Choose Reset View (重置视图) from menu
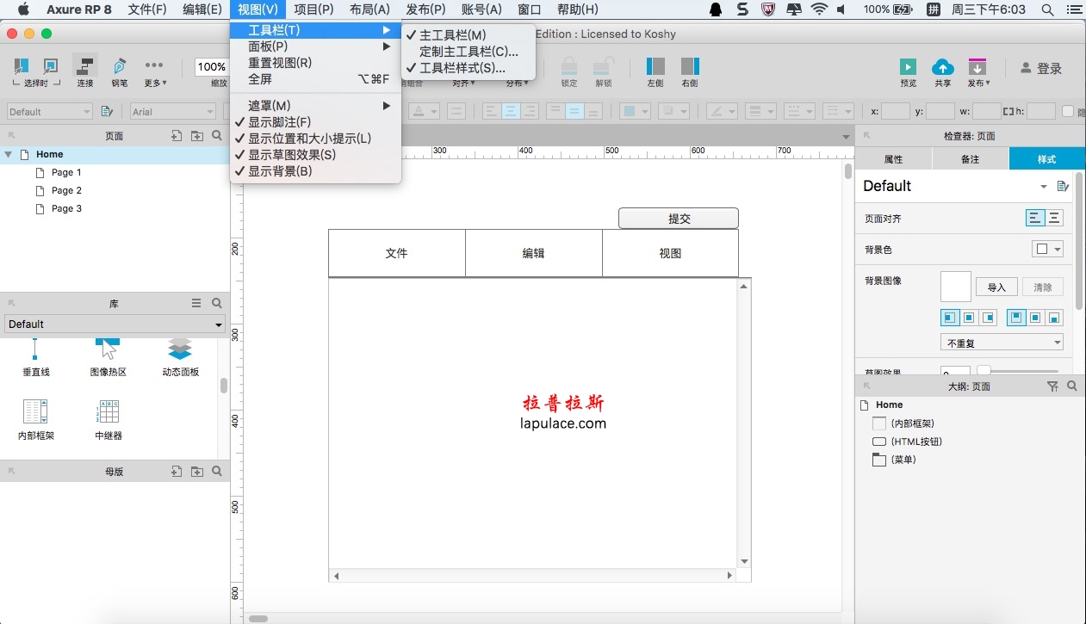The height and width of the screenshot is (624, 1086). [280, 63]
